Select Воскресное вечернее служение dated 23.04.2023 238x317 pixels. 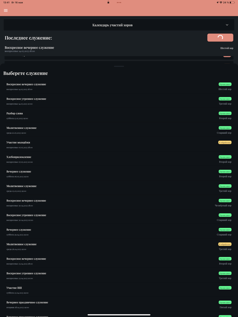[x=119, y=261]
